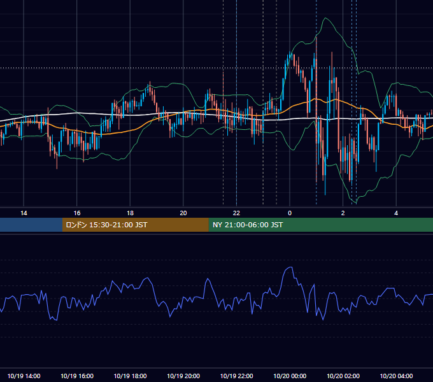
Task: Click the "0" hour label on price chart axis
Action: pos(290,213)
